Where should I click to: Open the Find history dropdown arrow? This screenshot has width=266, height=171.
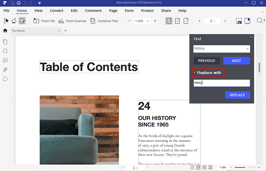pos(247,49)
